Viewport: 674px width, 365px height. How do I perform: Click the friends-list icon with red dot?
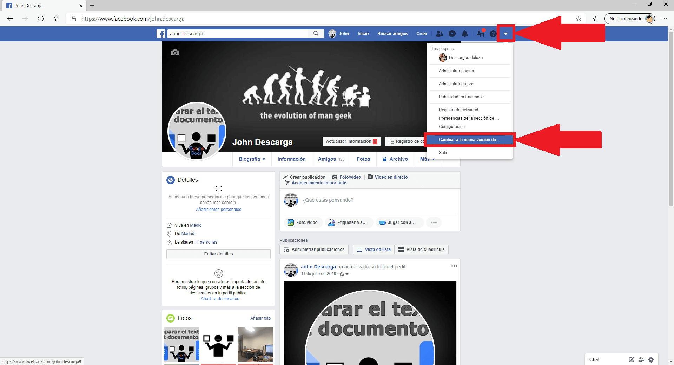tap(481, 33)
